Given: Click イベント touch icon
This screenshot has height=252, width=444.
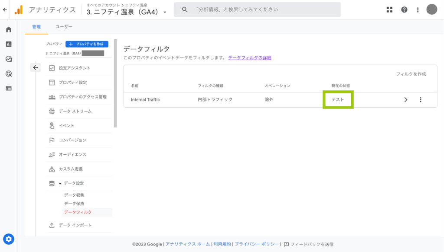Looking at the screenshot, I should 52,126.
